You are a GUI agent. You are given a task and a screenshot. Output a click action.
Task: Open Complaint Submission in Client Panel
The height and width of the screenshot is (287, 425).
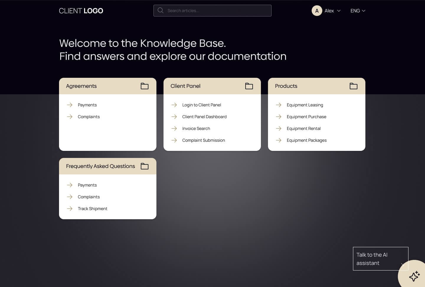click(203, 140)
